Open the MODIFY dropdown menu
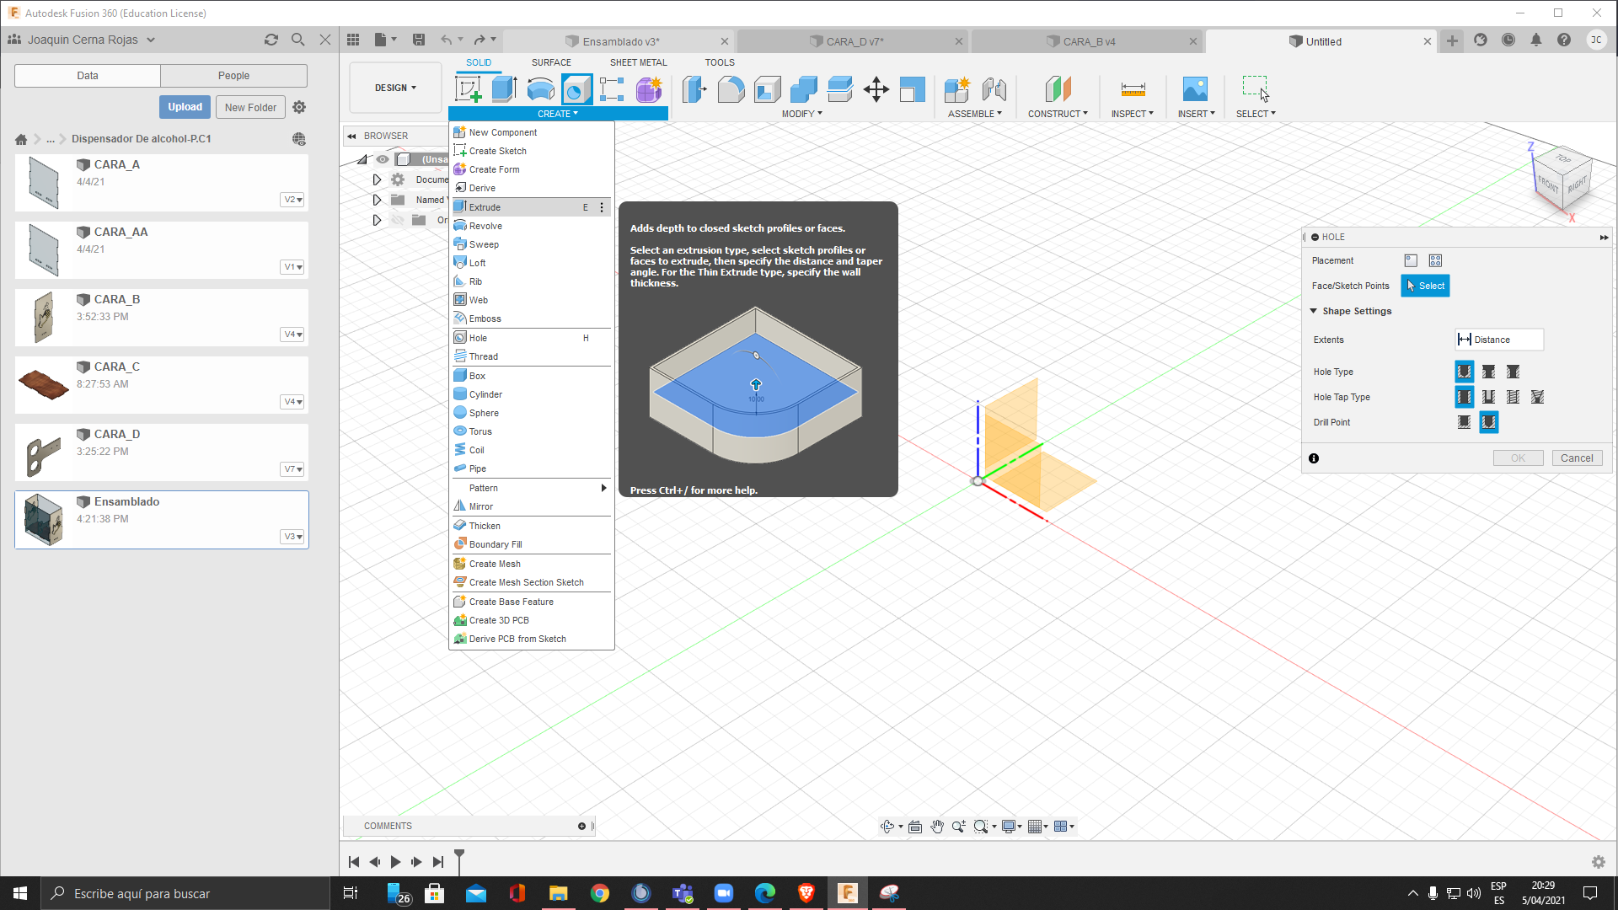The image size is (1618, 910). 801,114
